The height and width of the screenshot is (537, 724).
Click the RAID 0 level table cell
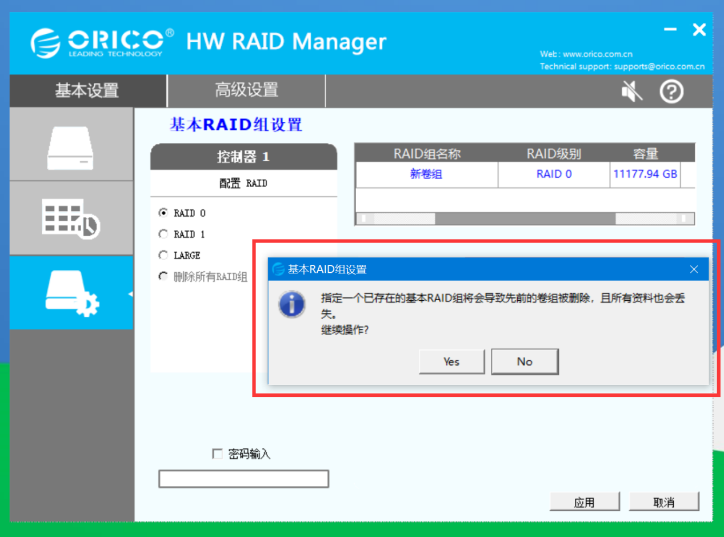coord(554,174)
